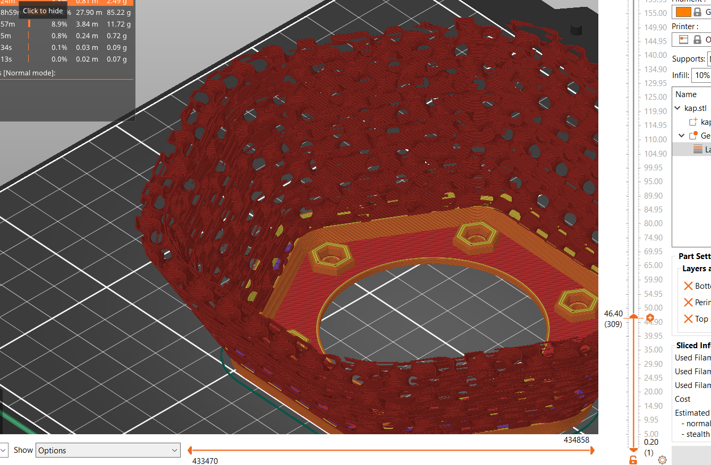Click inside the Infill 10% input field
The width and height of the screenshot is (711, 465).
tap(702, 75)
